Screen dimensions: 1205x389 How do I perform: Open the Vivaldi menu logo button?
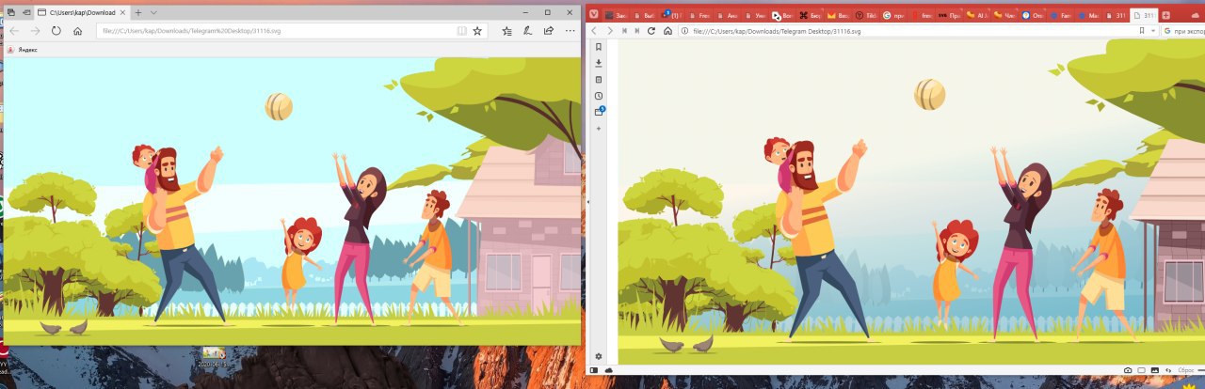pyautogui.click(x=592, y=15)
